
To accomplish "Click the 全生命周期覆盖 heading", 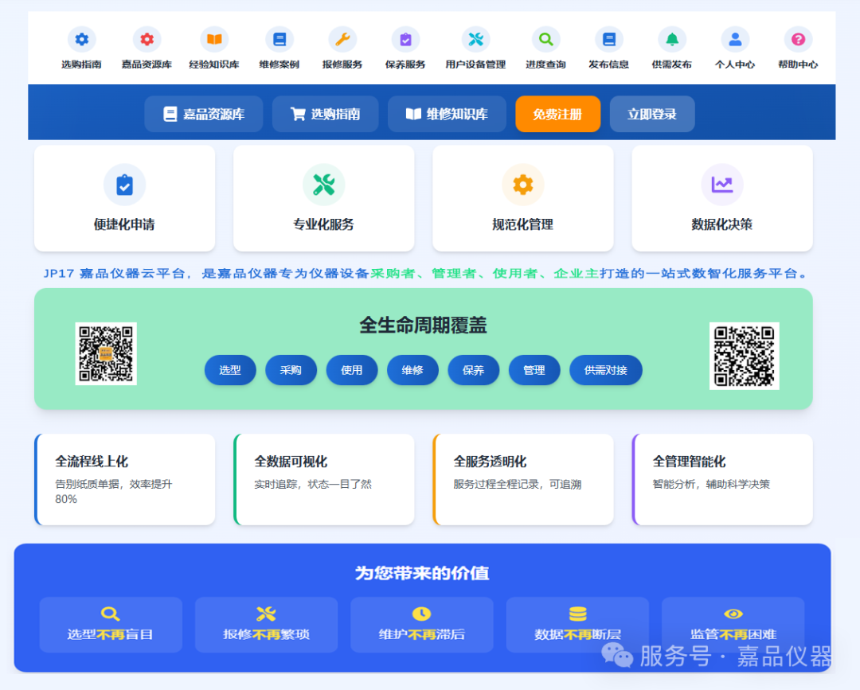I will pos(423,325).
